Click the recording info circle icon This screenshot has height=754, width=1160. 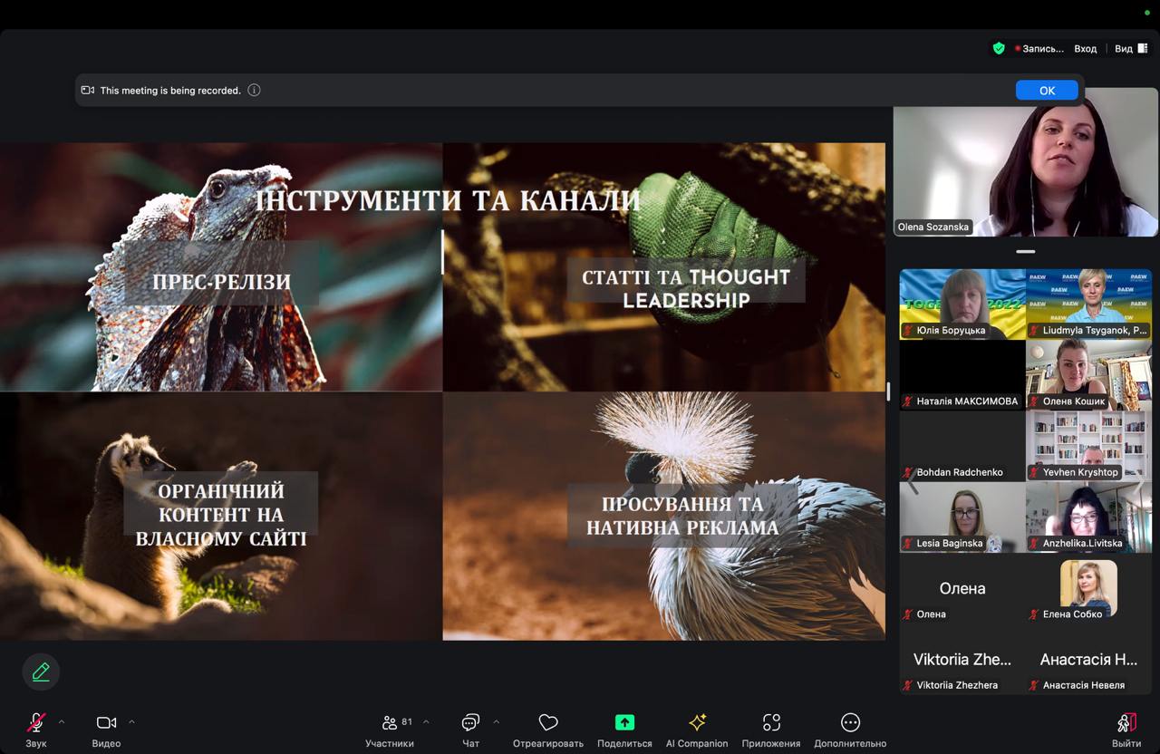point(254,90)
